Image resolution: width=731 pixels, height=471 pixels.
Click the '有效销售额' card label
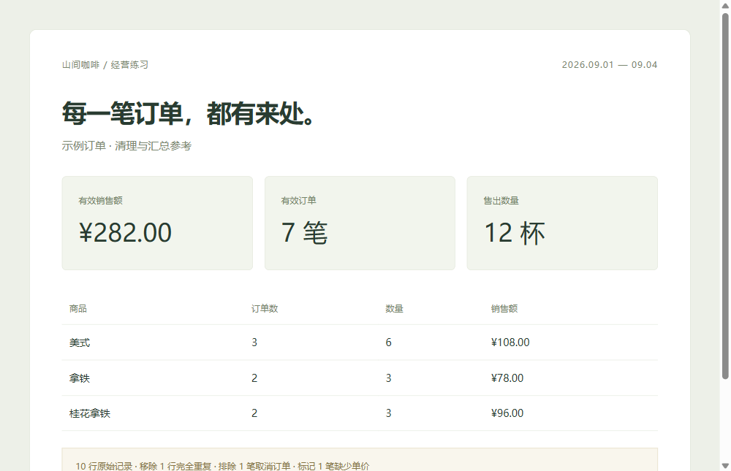click(100, 201)
